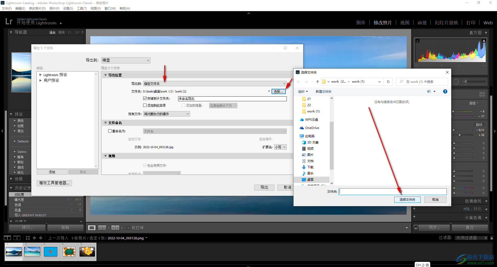Enable 重命名为 checkbox
Screen dimensions: 497x267
tap(110, 131)
